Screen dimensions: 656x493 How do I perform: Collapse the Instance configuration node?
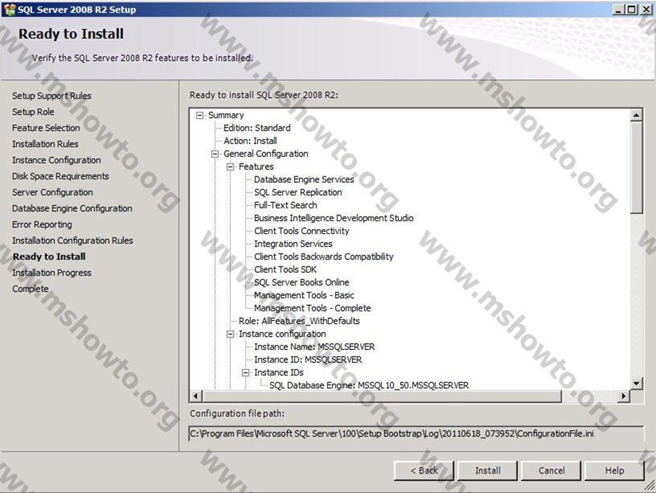230,334
